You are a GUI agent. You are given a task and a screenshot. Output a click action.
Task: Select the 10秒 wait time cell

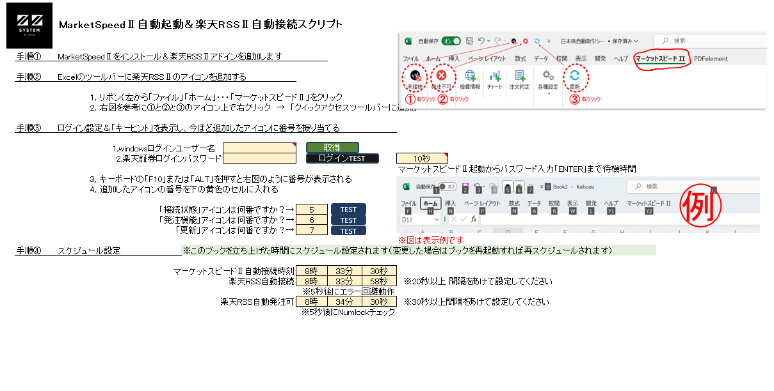point(422,158)
